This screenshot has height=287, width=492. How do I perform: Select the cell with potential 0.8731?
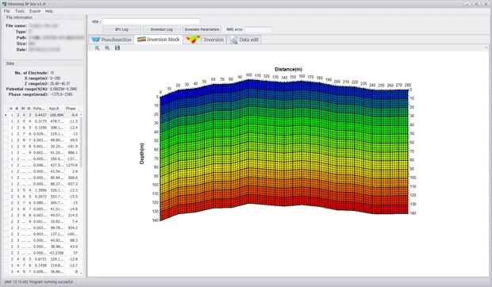(40, 259)
